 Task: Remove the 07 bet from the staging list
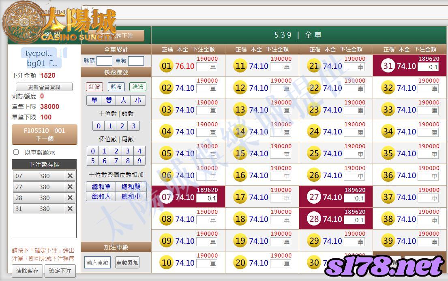(70, 176)
